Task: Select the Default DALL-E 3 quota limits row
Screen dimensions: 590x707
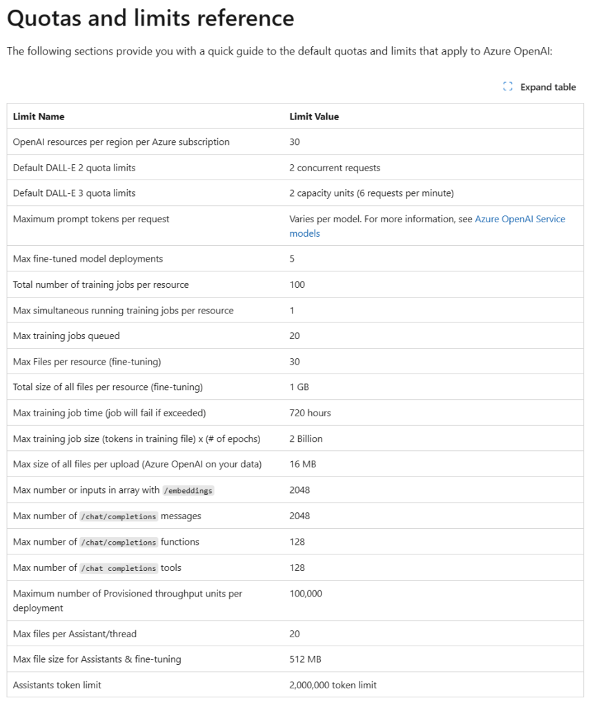Action: 74,193
